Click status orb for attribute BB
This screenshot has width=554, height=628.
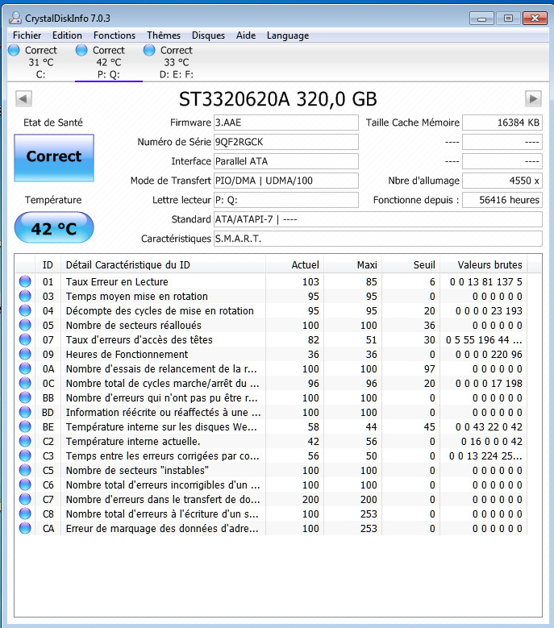click(x=25, y=397)
